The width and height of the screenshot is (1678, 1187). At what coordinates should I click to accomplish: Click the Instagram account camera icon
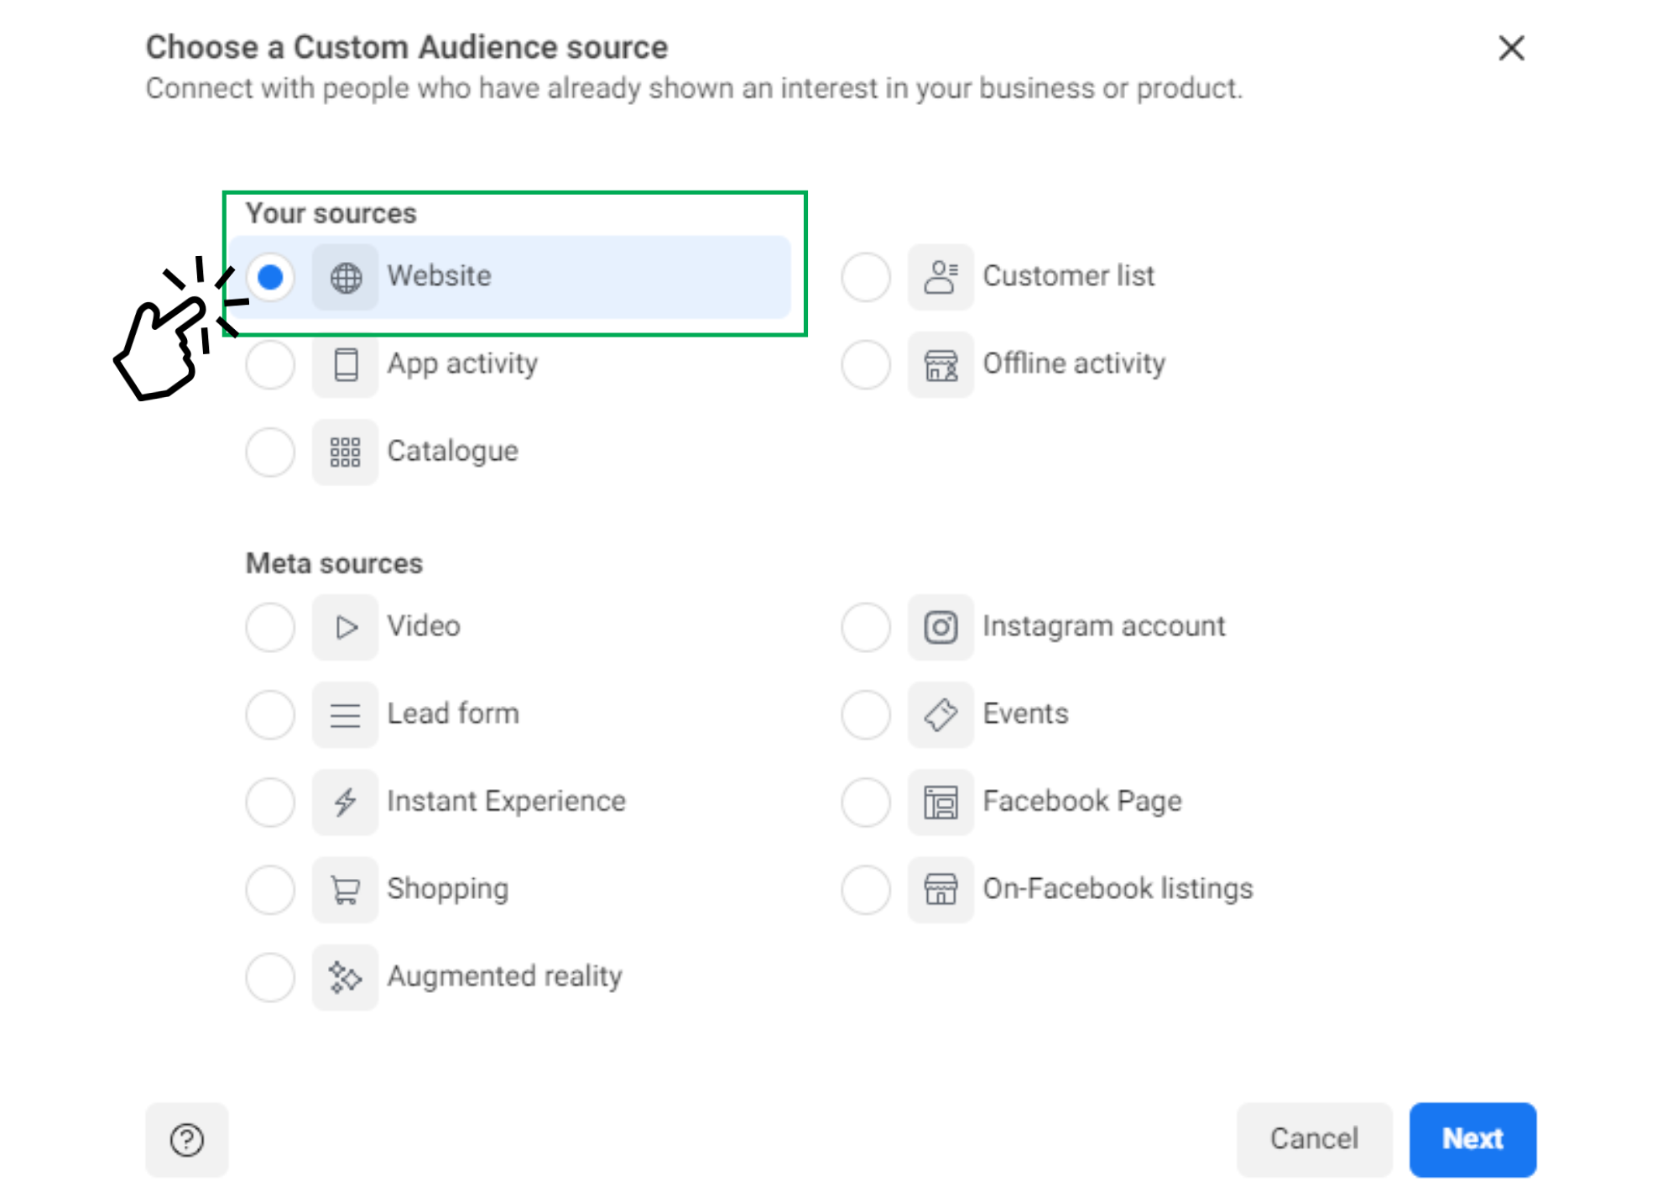pyautogui.click(x=941, y=627)
